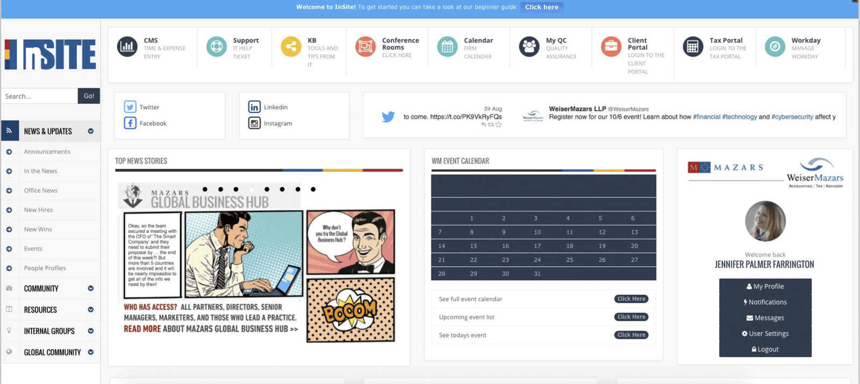
Task: Open the KB share icon
Action: pyautogui.click(x=291, y=47)
